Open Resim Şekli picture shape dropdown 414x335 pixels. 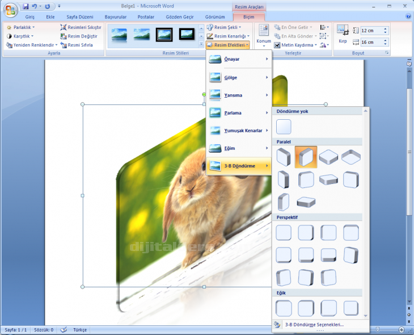click(x=224, y=27)
